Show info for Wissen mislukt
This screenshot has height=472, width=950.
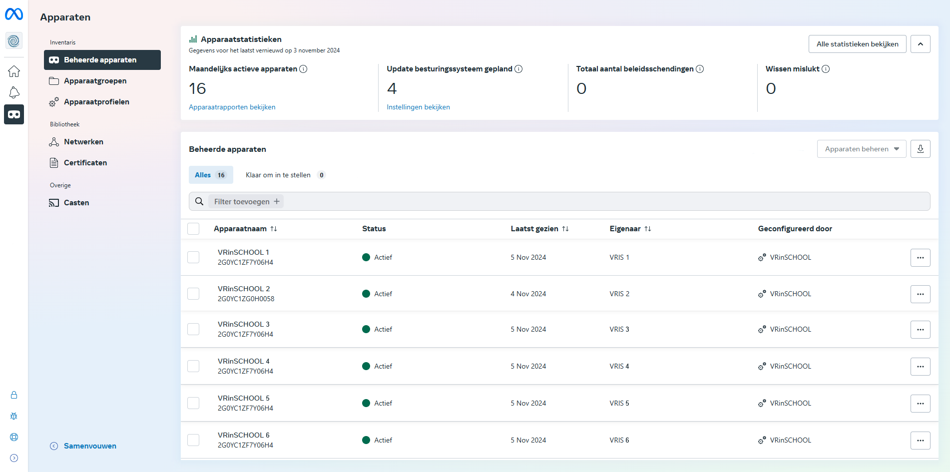click(x=826, y=69)
